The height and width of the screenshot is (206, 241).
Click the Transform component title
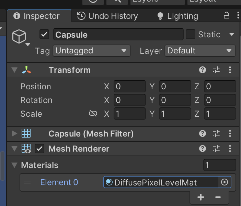coord(70,70)
